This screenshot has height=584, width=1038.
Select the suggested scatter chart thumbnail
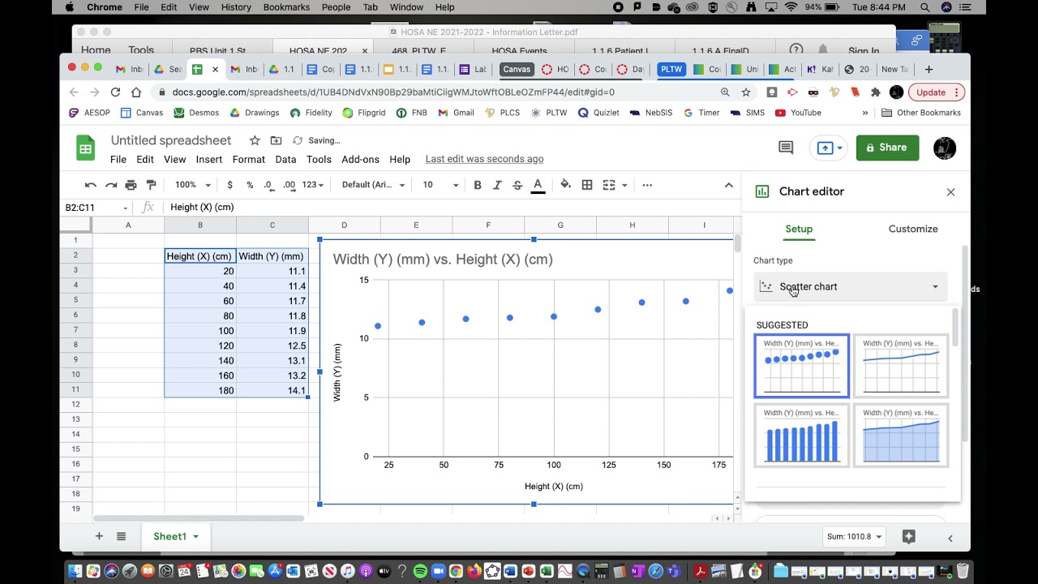[802, 366]
